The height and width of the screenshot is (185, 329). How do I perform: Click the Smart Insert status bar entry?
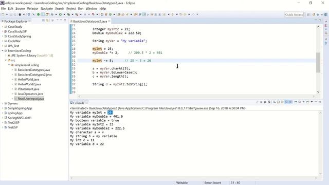(x=212, y=183)
